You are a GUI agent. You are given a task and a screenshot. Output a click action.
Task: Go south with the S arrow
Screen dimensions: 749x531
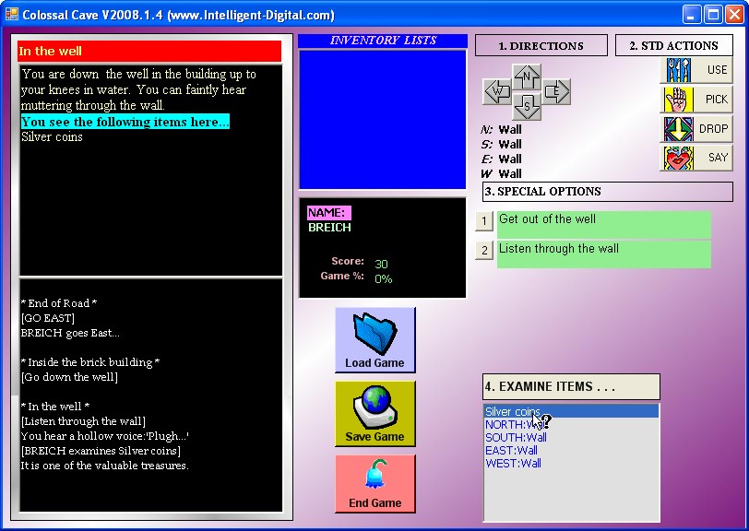click(x=527, y=106)
